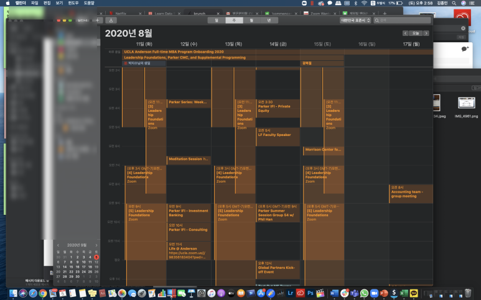This screenshot has width=481, height=300.
Task: Open Slack in the dock
Action: pos(344,293)
